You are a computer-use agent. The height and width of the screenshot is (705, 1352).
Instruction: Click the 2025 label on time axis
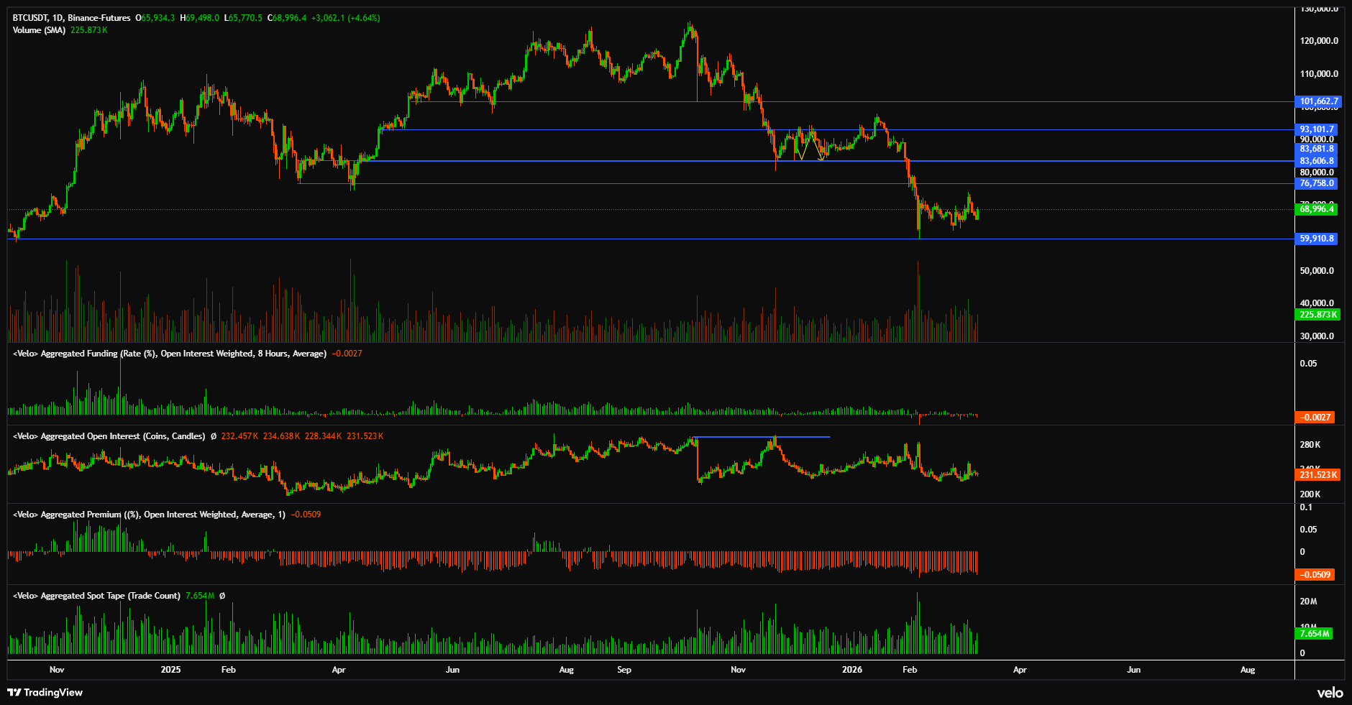coord(171,670)
